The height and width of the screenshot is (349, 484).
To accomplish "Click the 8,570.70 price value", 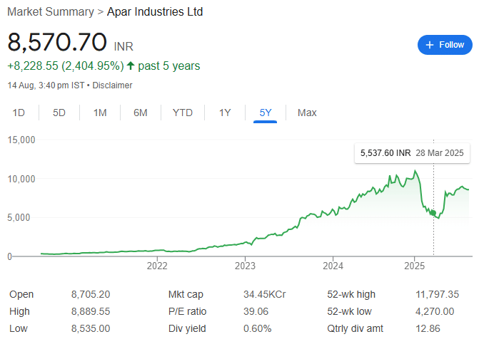I will click(57, 42).
